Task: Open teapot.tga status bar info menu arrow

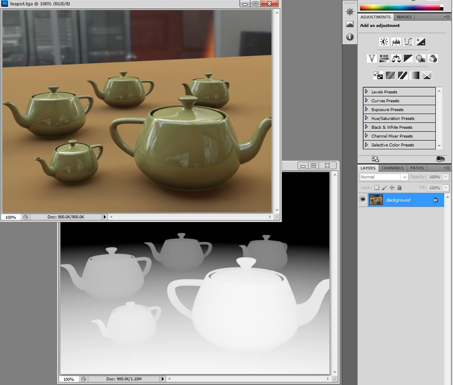Action: 105,217
